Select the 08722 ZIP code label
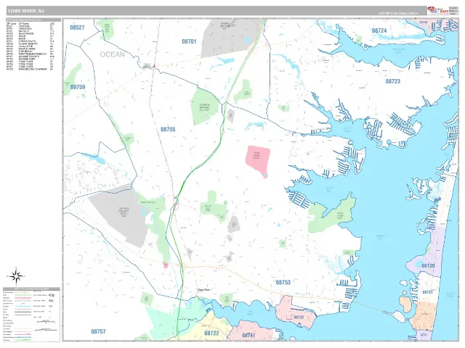 point(211,333)
